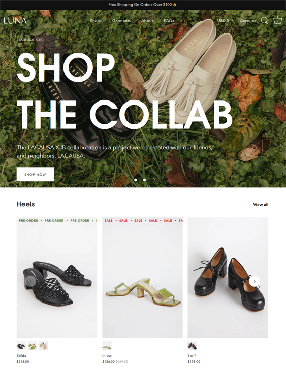Select the black Selda color thumbnail
The image size is (286, 369).
[21, 346]
